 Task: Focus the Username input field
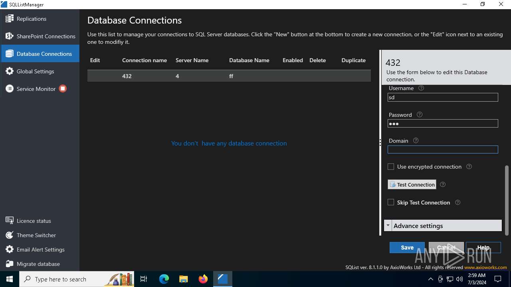click(x=443, y=97)
